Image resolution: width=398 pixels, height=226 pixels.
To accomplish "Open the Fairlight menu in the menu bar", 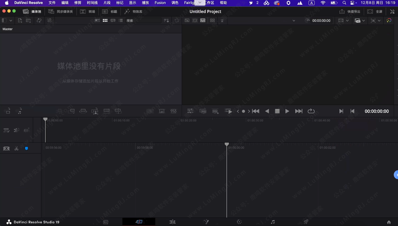I will tap(189, 3).
